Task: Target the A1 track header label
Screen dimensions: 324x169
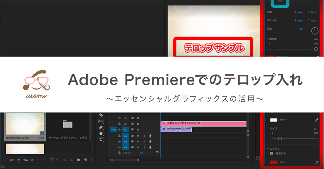Action: pyautogui.click(x=125, y=136)
